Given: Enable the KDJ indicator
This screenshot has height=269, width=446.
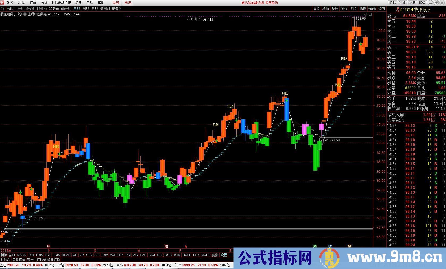Looking at the screenshot, I should coord(152,255).
